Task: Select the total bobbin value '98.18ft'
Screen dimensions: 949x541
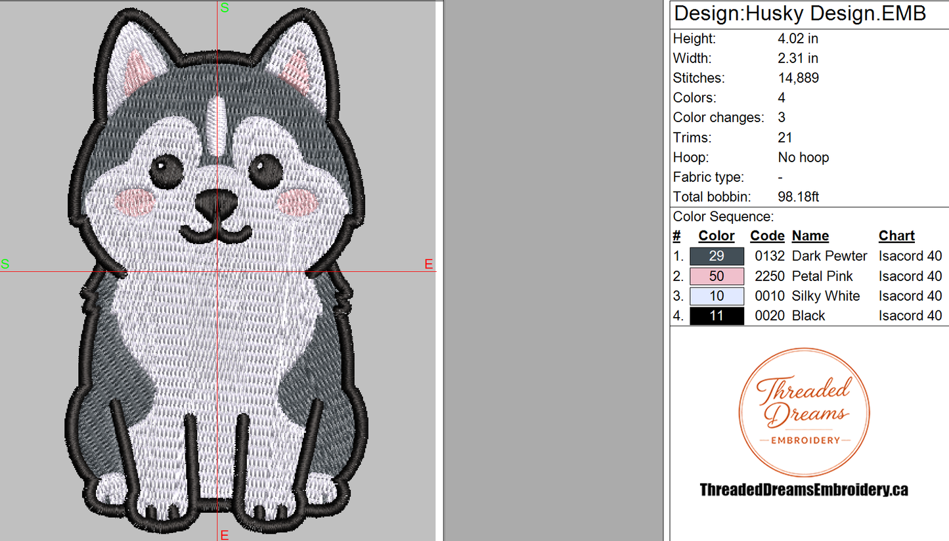Action: point(799,197)
